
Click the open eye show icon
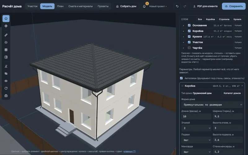[6, 81]
